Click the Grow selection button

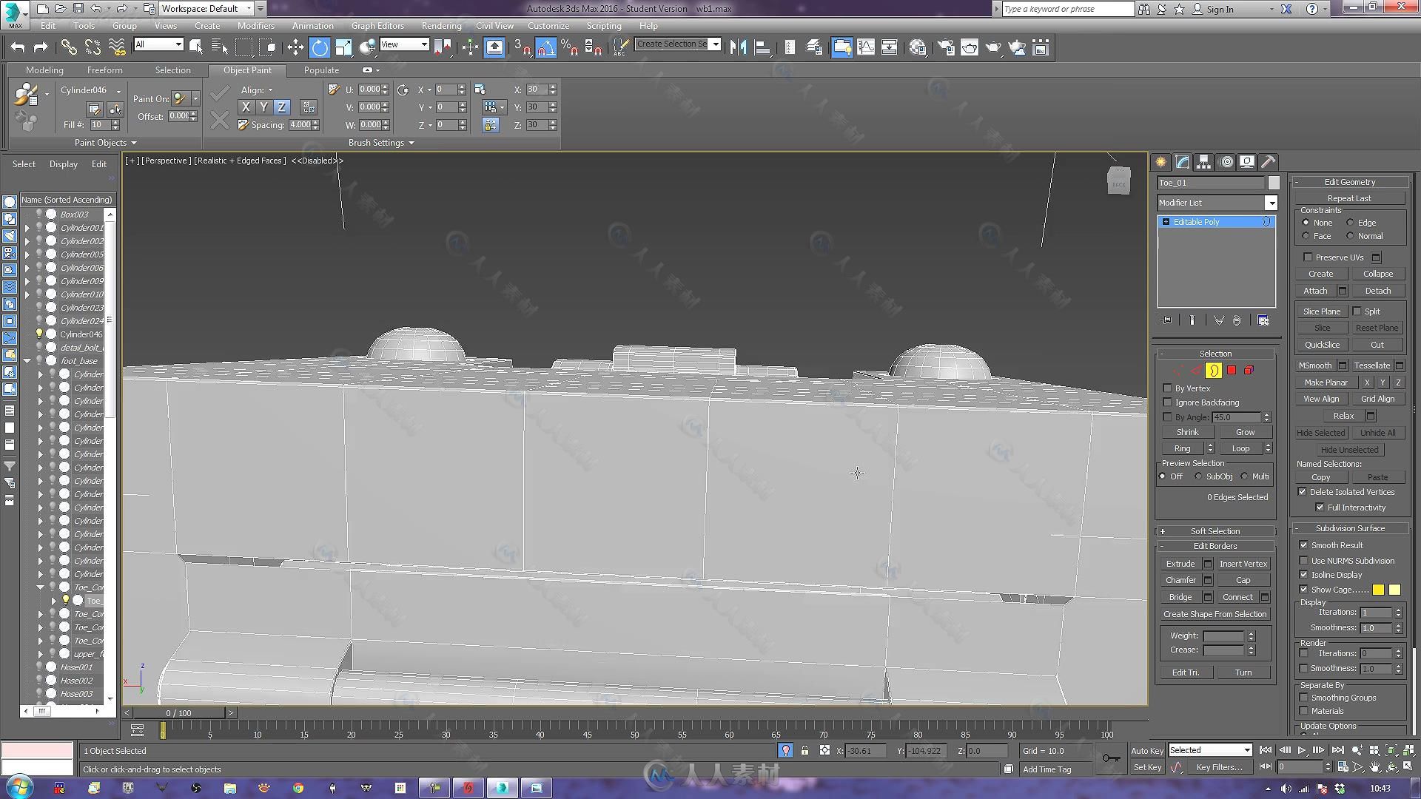[x=1245, y=432]
